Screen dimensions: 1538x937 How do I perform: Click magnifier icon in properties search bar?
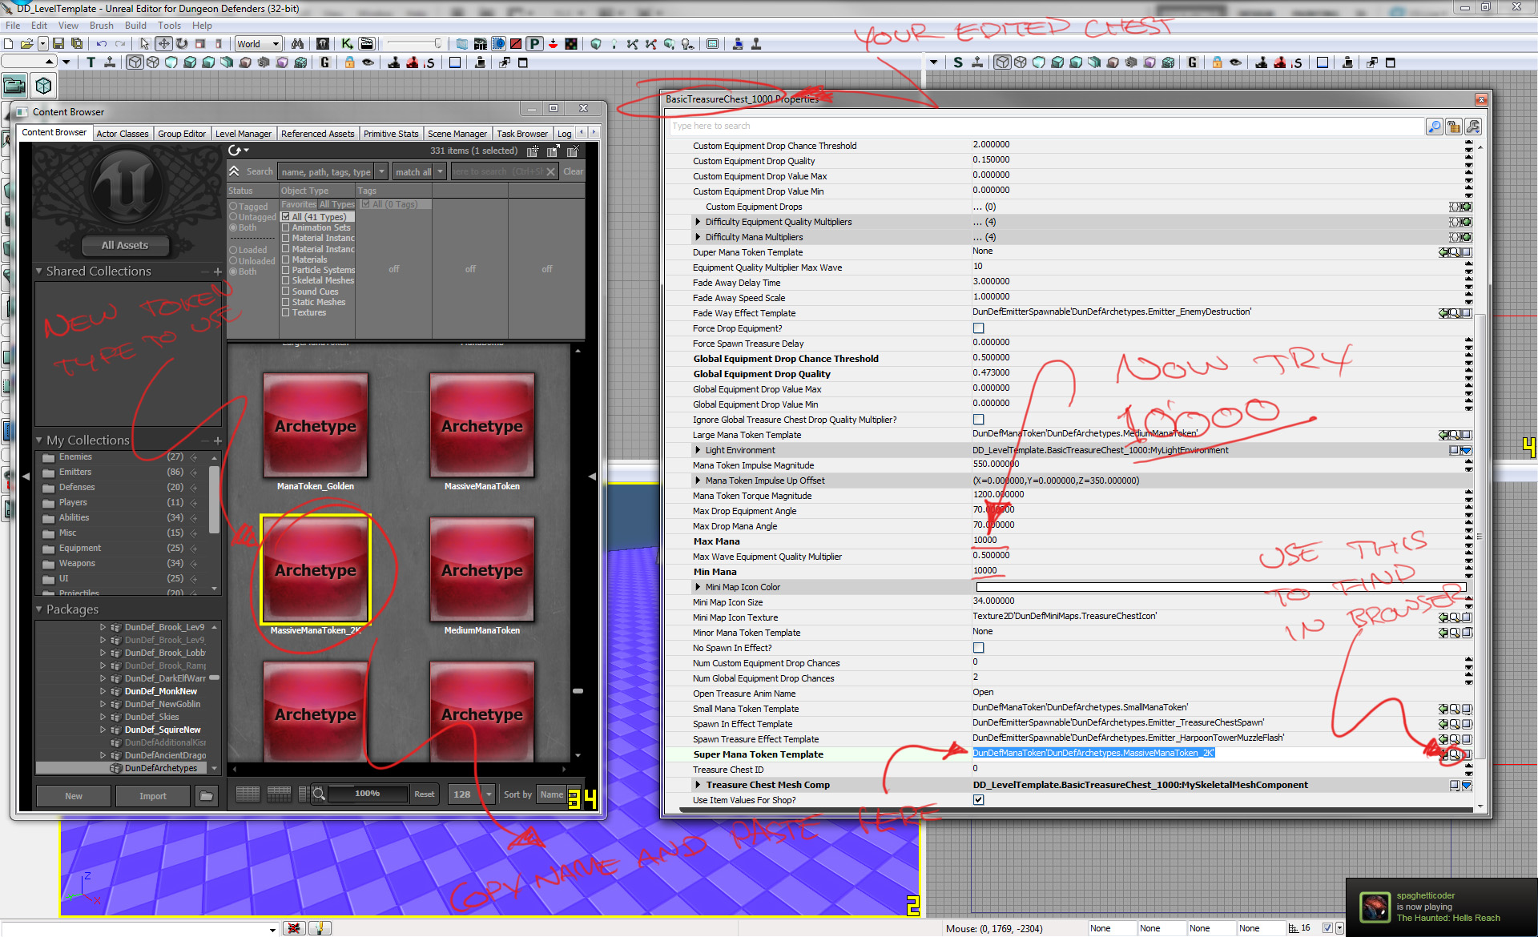(1434, 127)
